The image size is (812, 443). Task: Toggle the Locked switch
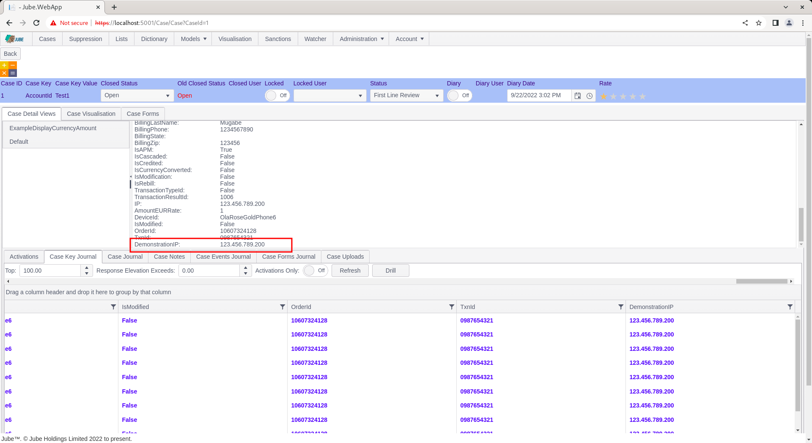(x=277, y=96)
